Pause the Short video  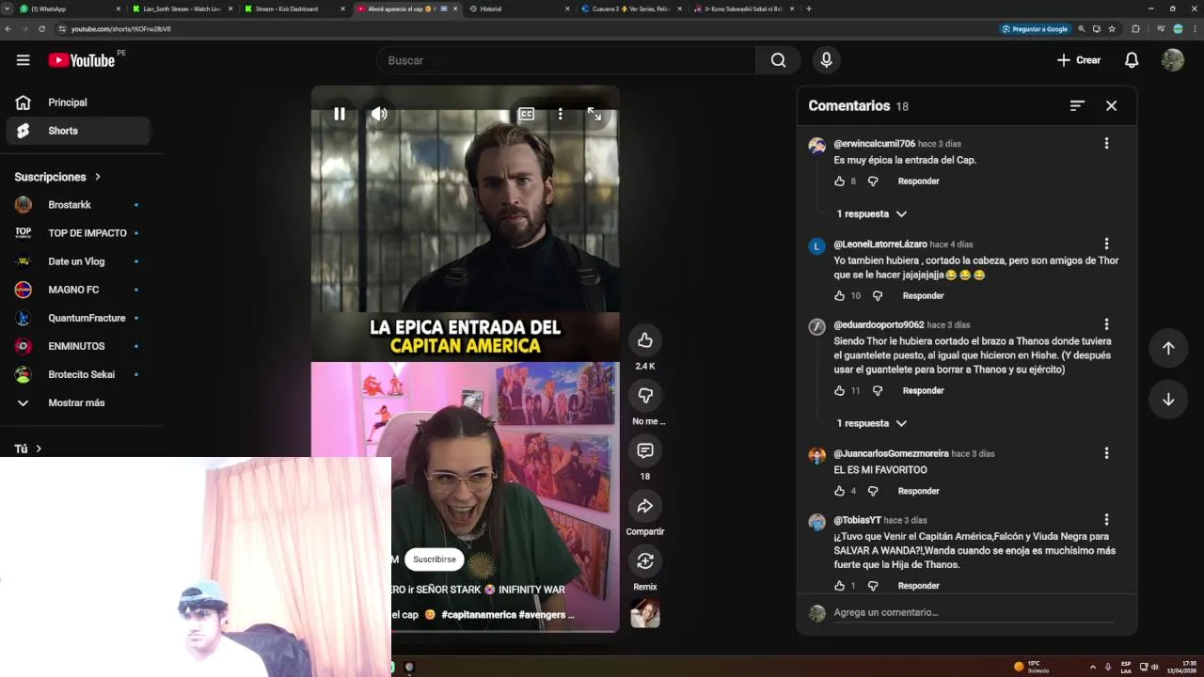click(x=340, y=114)
